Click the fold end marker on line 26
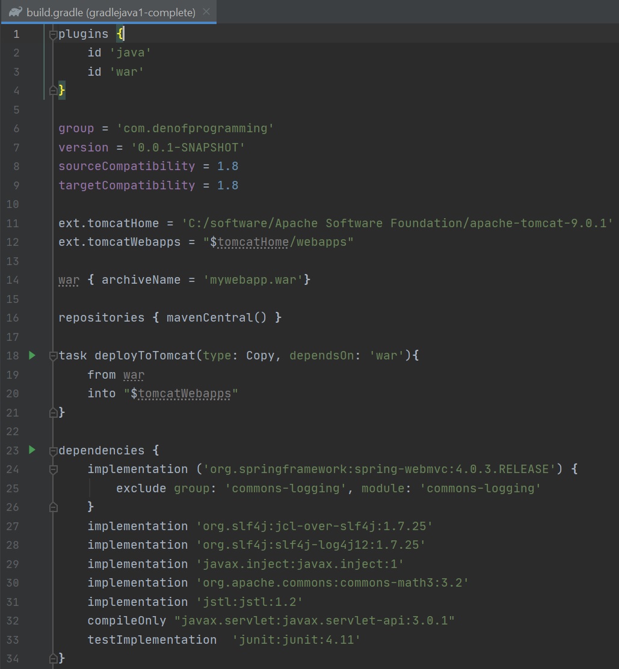This screenshot has width=619, height=669. (x=53, y=507)
